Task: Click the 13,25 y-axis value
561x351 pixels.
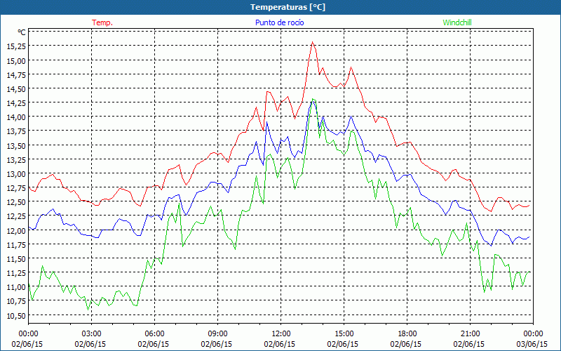Action: click(16, 159)
